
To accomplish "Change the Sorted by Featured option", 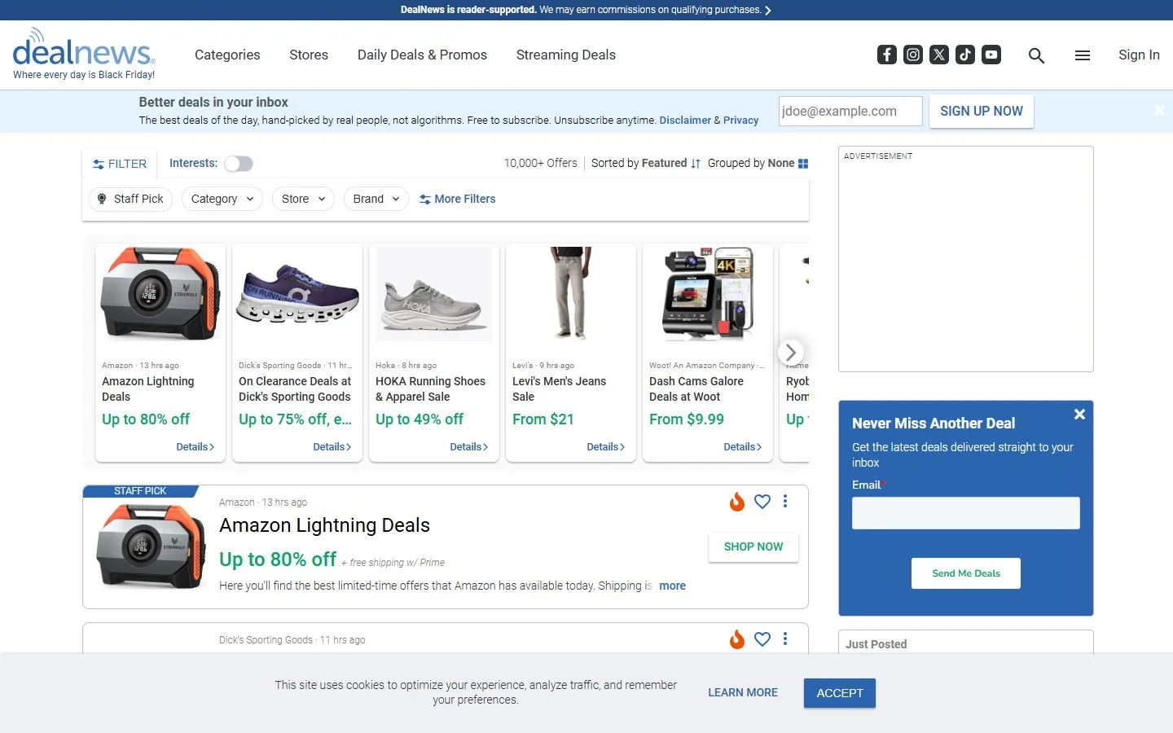I will pyautogui.click(x=645, y=163).
